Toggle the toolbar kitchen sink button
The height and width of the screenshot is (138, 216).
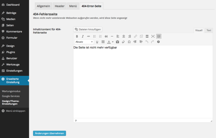click(159, 36)
